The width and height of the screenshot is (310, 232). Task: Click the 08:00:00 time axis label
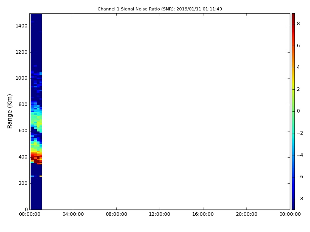click(x=117, y=214)
